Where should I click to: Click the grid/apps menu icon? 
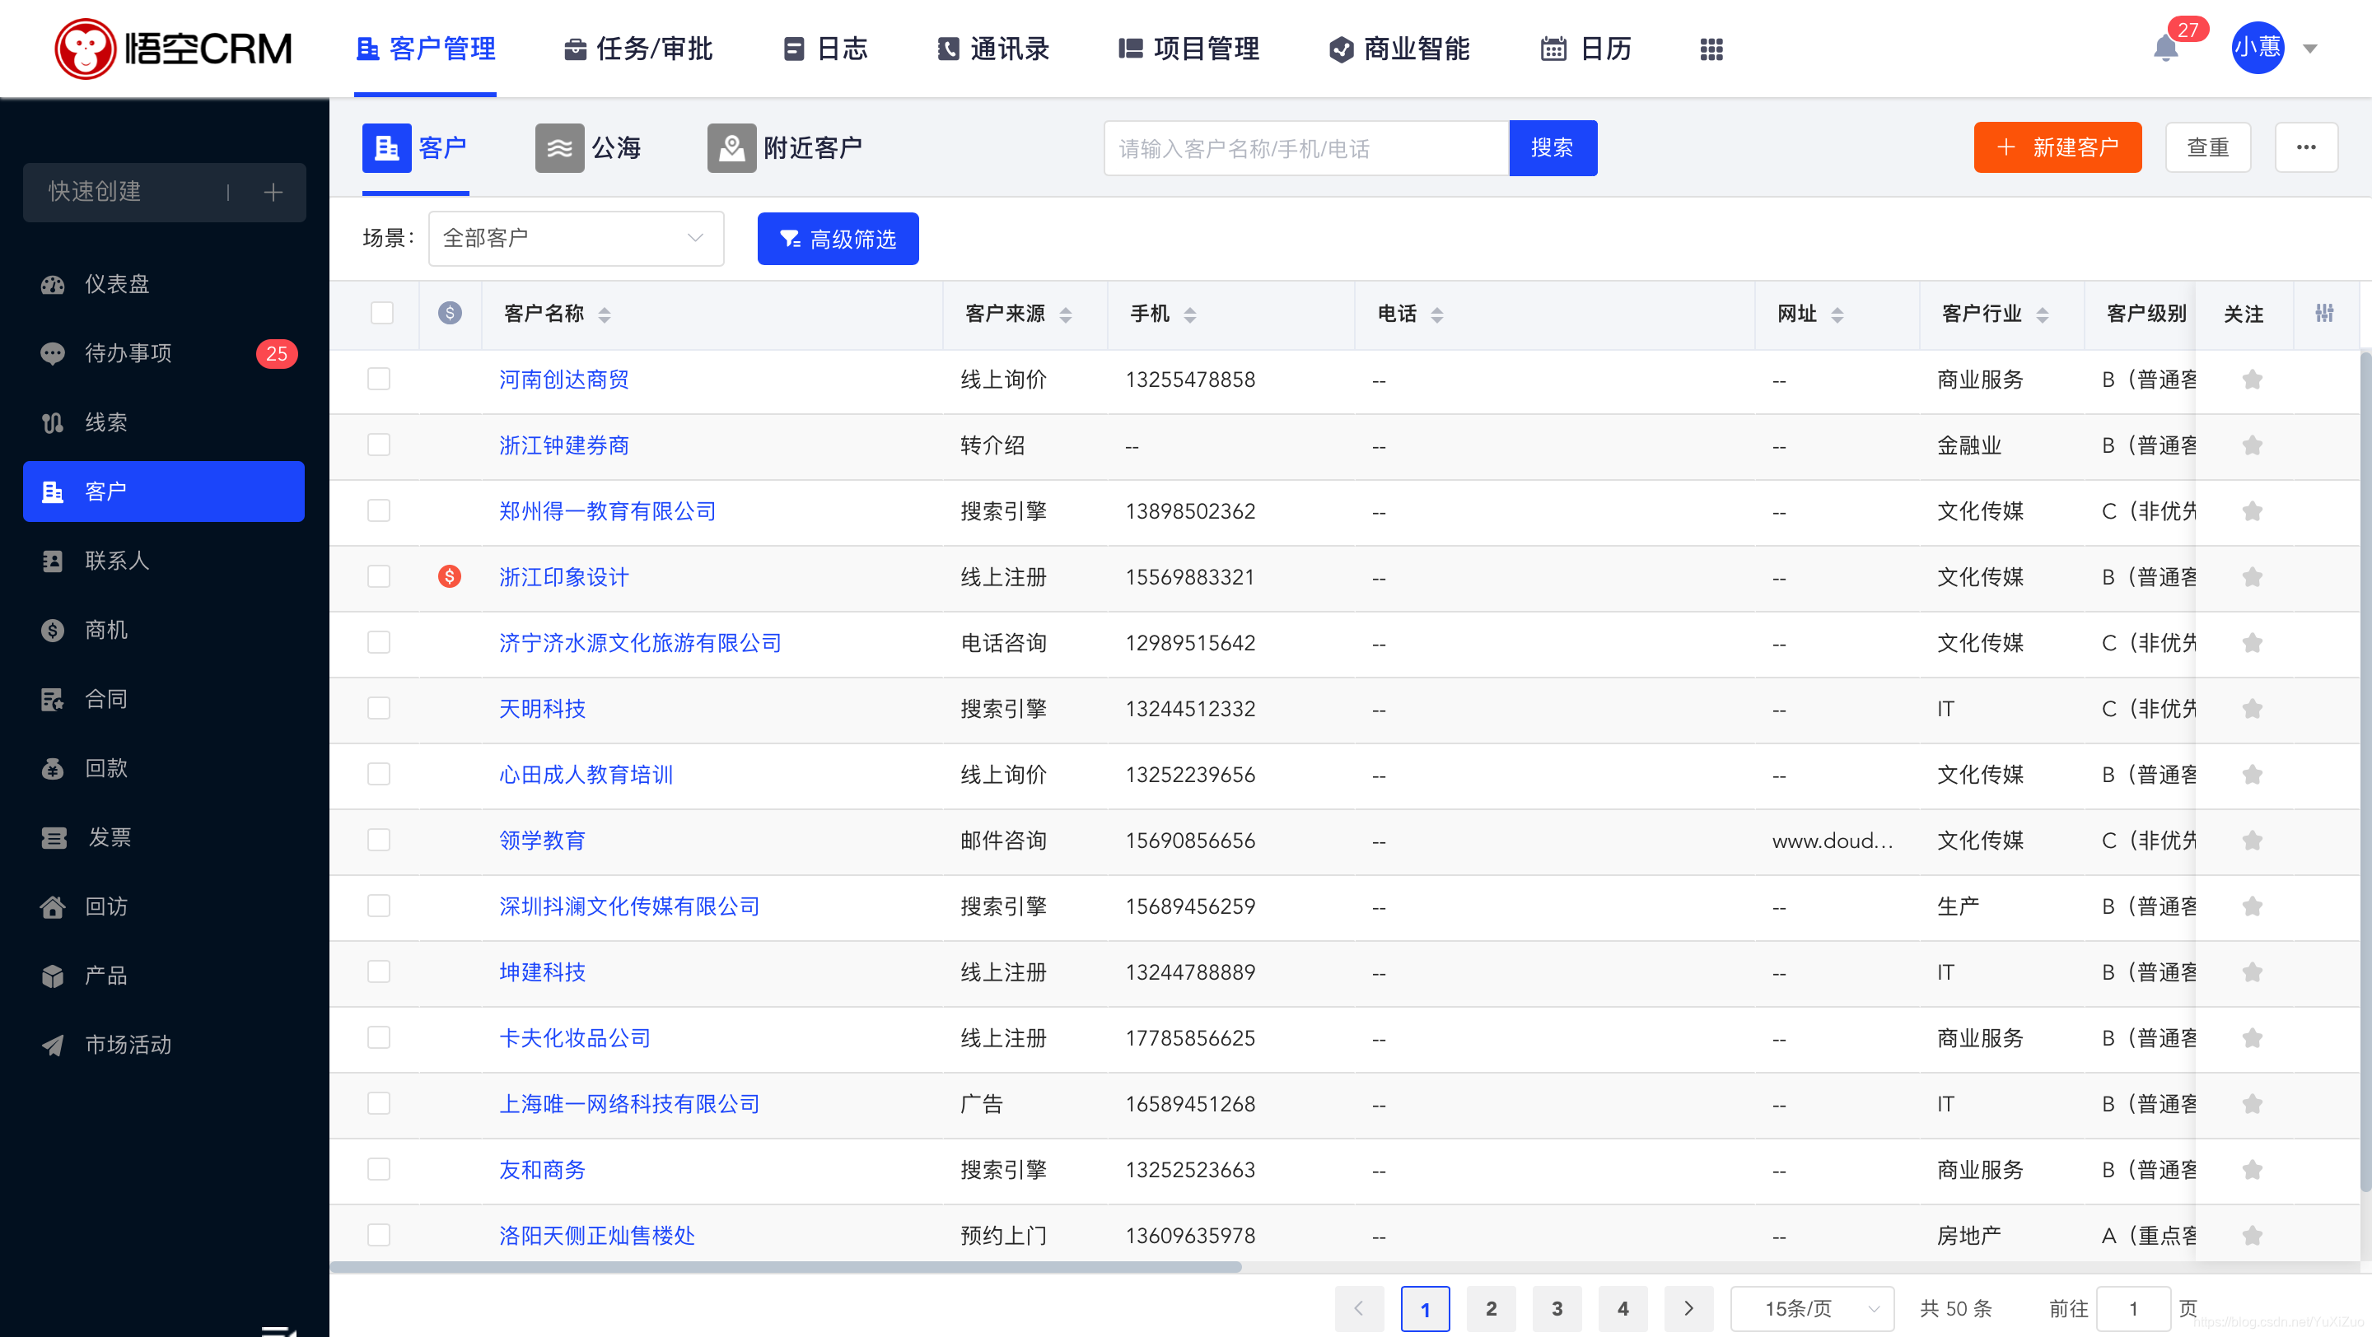(x=1712, y=49)
